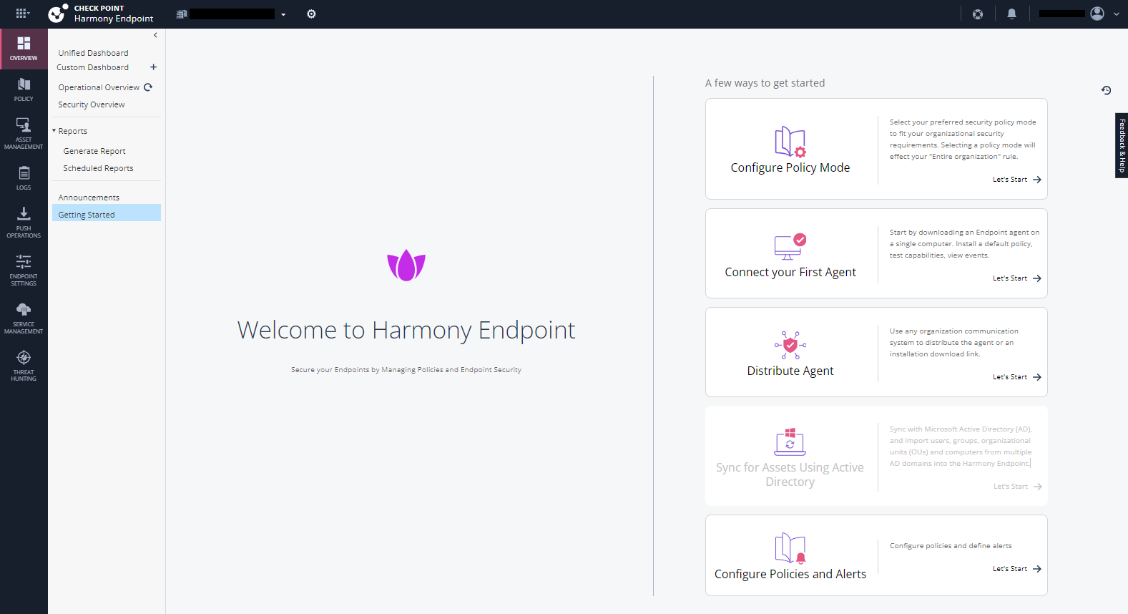Screen dimensions: 1128x614
Task: Click the Distribute Agent title
Action: (790, 371)
